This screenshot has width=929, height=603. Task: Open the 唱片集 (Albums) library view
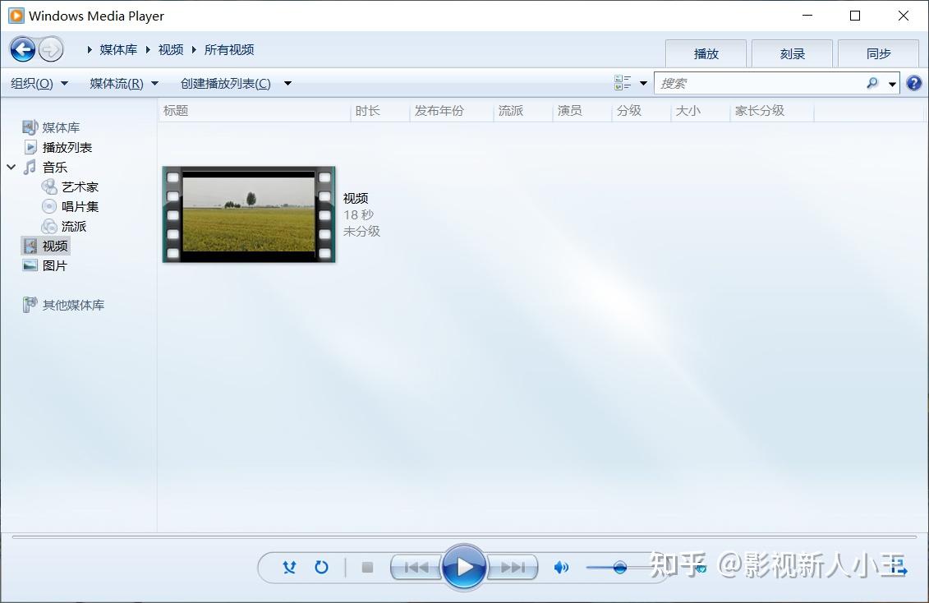tap(79, 205)
